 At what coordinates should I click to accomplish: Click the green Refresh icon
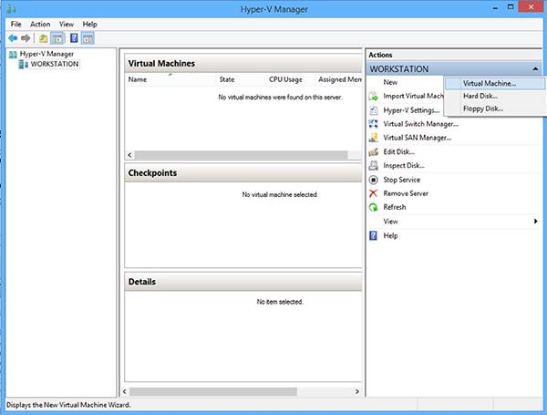tap(373, 207)
